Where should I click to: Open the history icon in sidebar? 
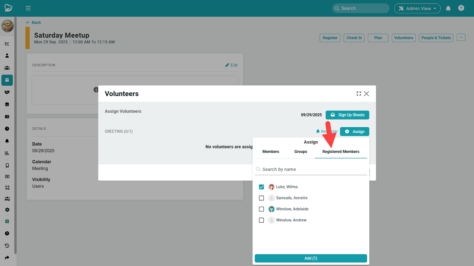click(x=7, y=246)
